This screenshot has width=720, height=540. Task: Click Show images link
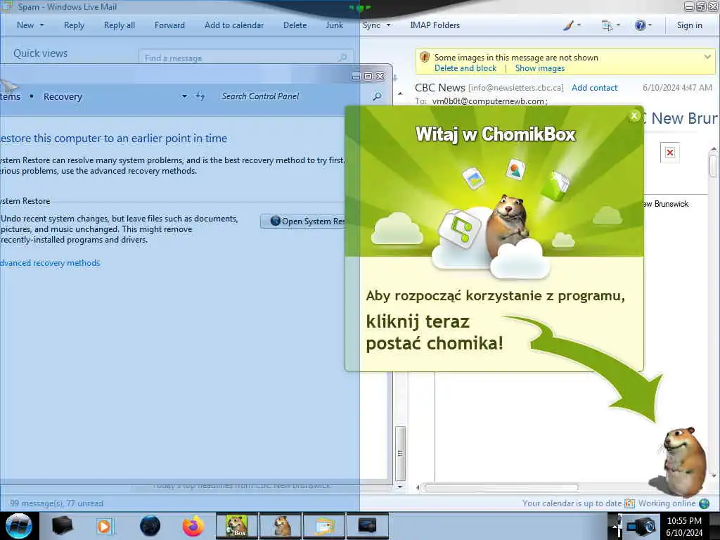[x=539, y=68]
